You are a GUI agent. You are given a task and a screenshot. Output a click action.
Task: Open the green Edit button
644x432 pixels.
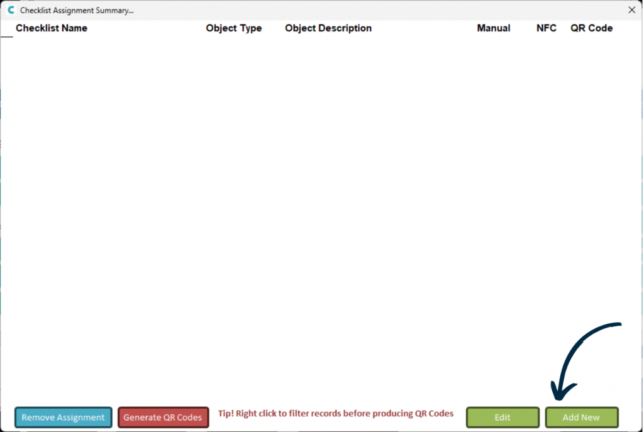[502, 418]
